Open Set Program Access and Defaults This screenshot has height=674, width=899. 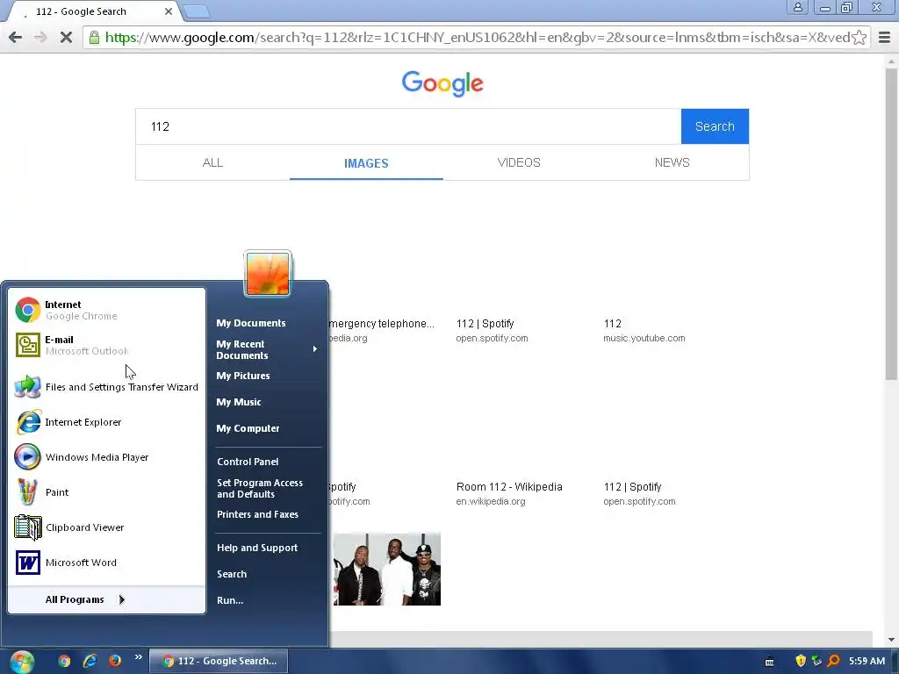[260, 488]
